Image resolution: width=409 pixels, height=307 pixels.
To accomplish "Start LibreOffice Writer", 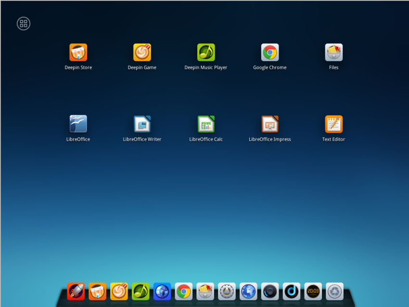I will (x=142, y=123).
